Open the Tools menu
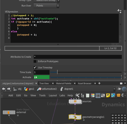 point(42,96)
